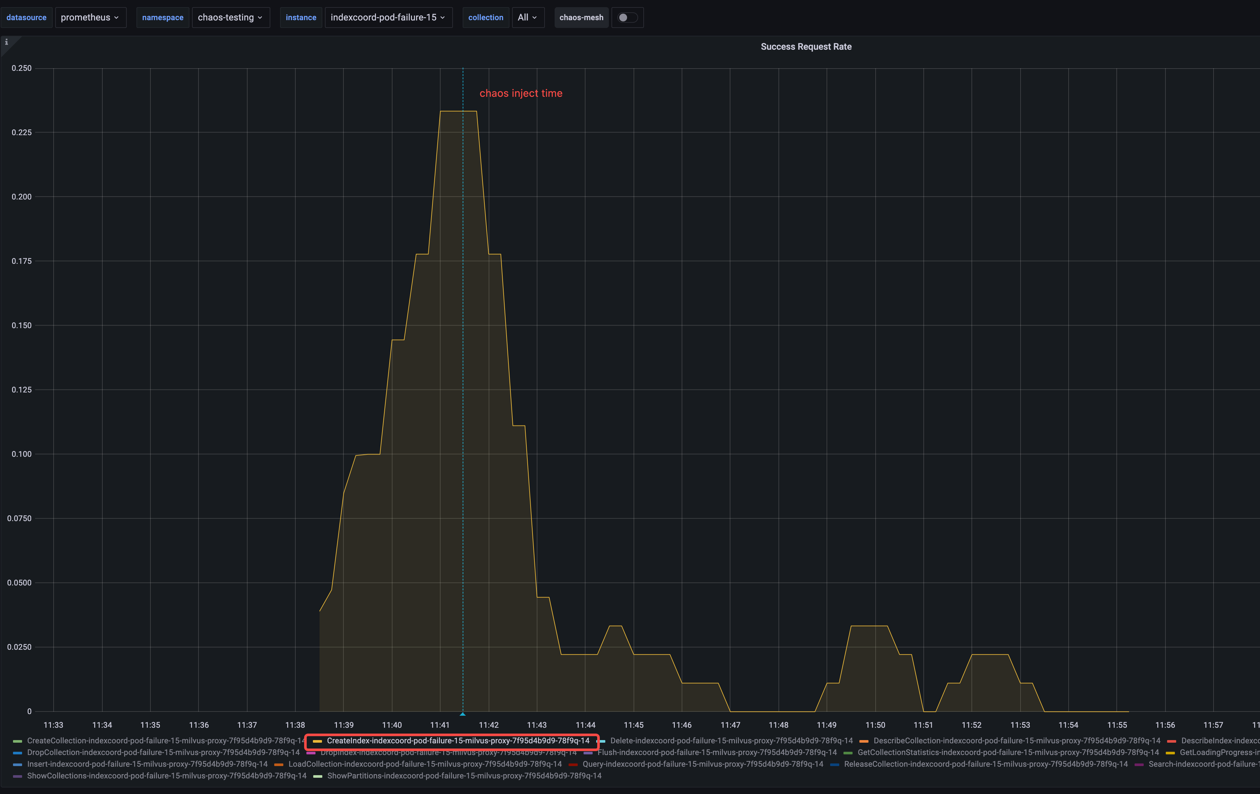This screenshot has width=1260, height=794.
Task: Click the Insert legend color icon
Action: tap(17, 764)
